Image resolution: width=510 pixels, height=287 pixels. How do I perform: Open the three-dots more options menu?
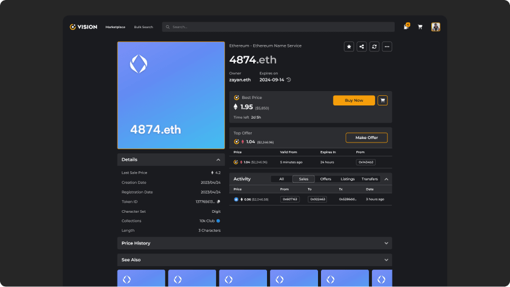[387, 46]
